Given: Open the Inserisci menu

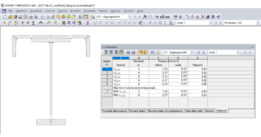Looking at the screenshot, I should pyautogui.click(x=50, y=11).
